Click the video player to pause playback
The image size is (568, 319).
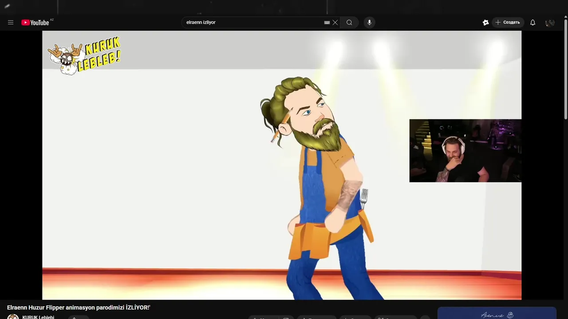pyautogui.click(x=282, y=165)
